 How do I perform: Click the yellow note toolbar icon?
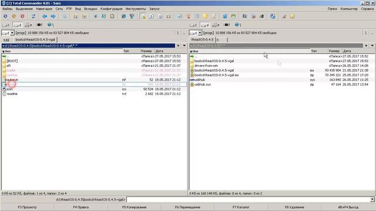205,16
